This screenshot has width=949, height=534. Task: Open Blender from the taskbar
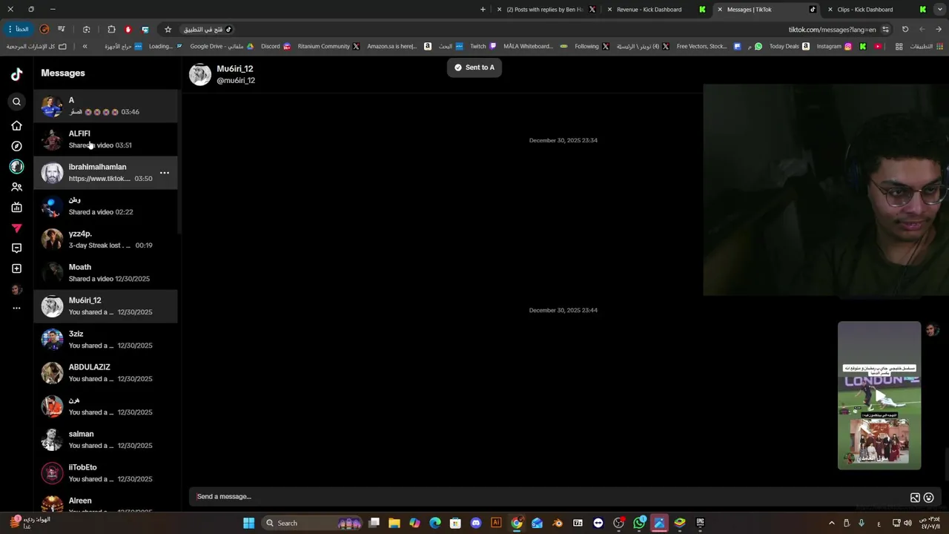click(558, 523)
